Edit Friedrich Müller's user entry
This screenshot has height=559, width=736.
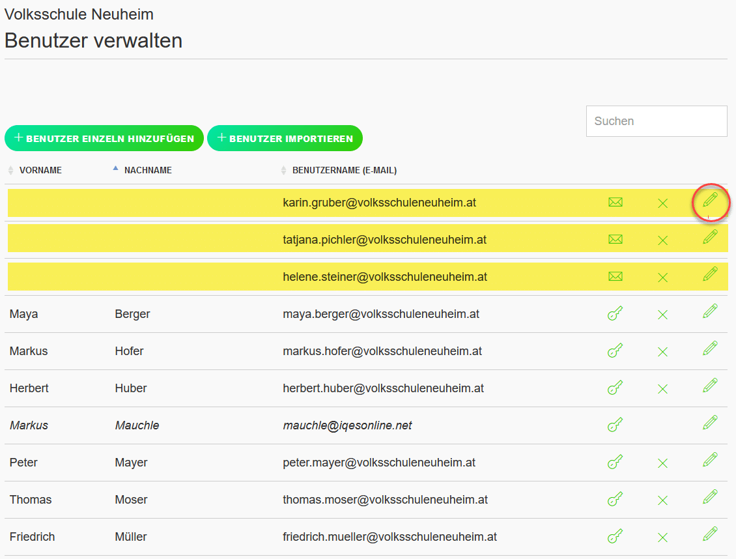[x=710, y=537]
